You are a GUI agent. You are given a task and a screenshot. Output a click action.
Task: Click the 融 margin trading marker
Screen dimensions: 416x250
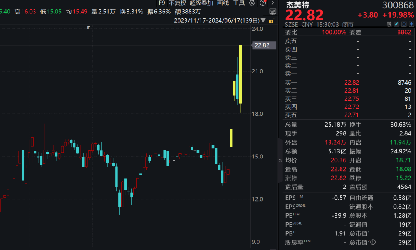389,24
